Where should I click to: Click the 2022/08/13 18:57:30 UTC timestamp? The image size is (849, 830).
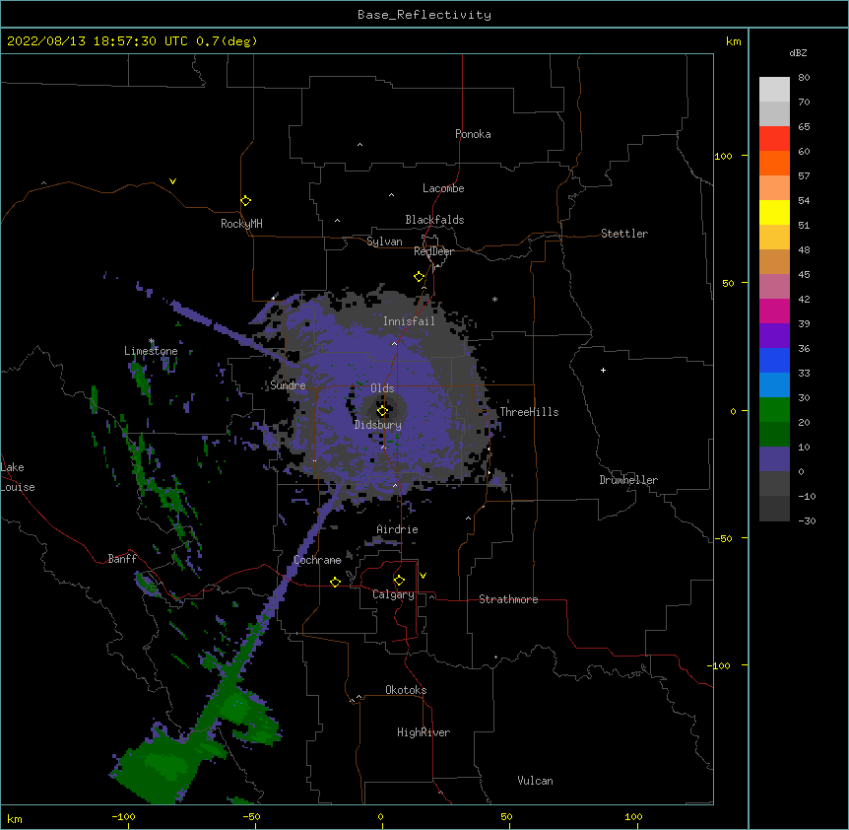pyautogui.click(x=97, y=41)
